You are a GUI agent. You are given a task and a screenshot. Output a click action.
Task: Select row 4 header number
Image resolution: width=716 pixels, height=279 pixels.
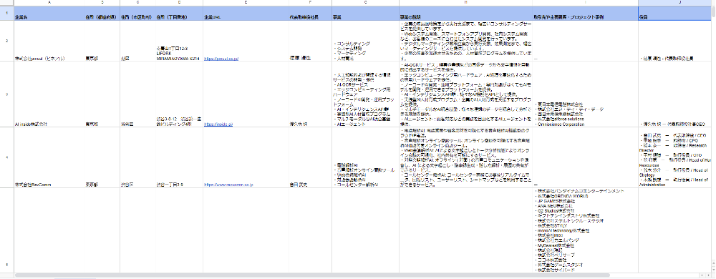point(7,157)
